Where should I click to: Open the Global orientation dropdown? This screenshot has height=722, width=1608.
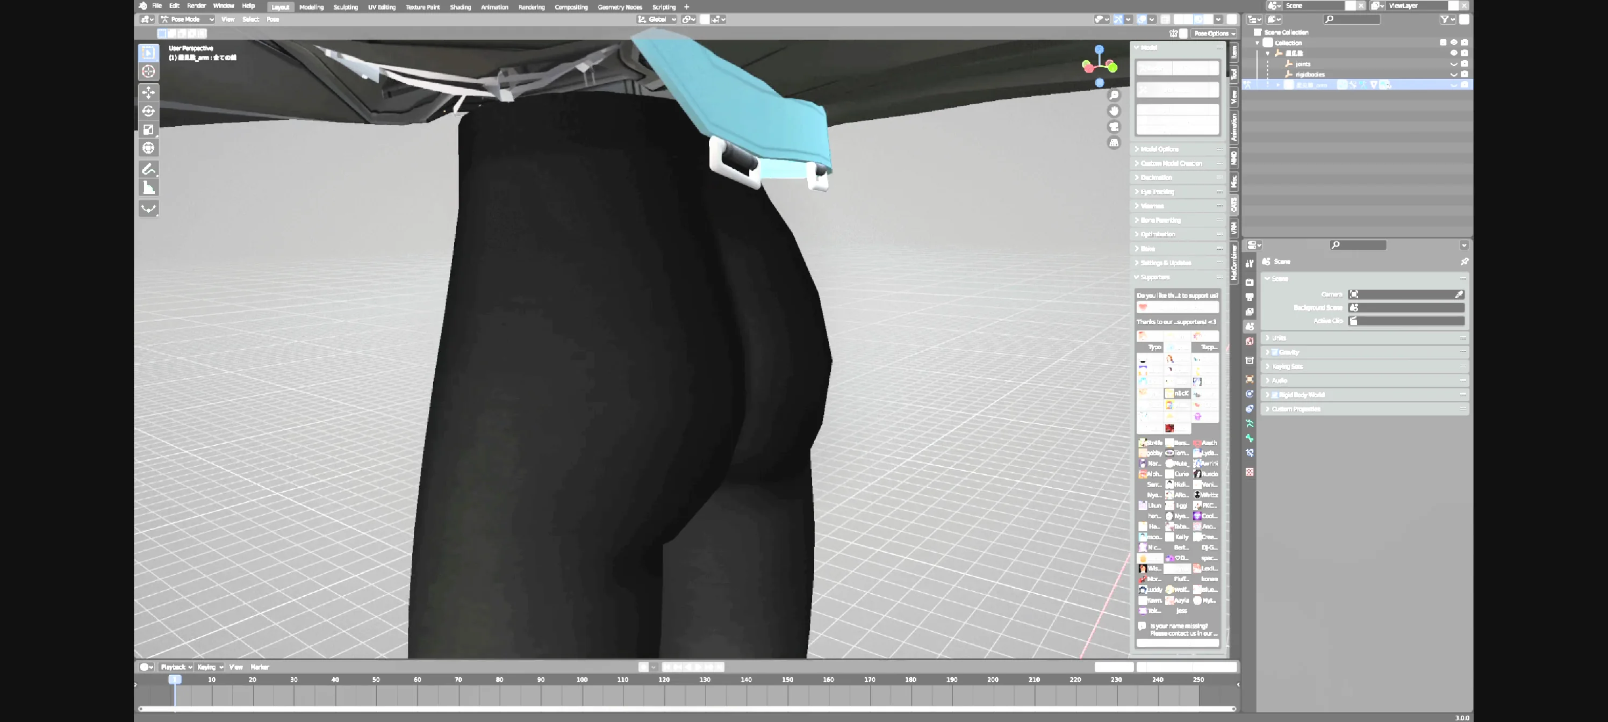(x=656, y=19)
